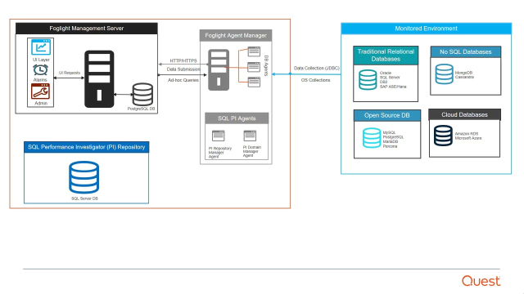Click the Admin wrench icon
Screen dimensions: 524x294
40,91
